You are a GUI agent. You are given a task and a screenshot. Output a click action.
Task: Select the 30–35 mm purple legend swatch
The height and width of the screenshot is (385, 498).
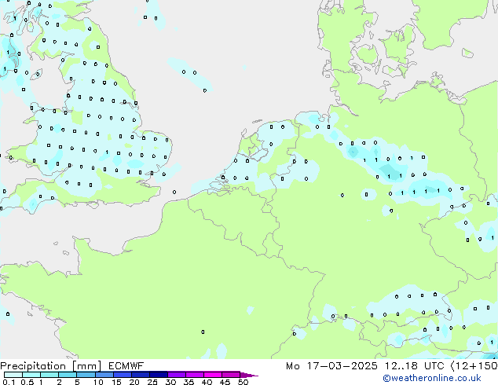(x=177, y=375)
